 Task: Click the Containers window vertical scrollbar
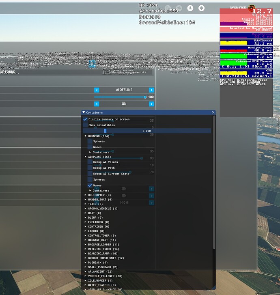(214, 182)
